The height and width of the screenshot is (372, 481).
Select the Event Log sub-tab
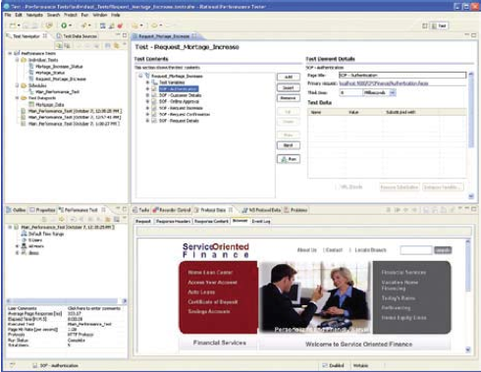click(x=261, y=221)
